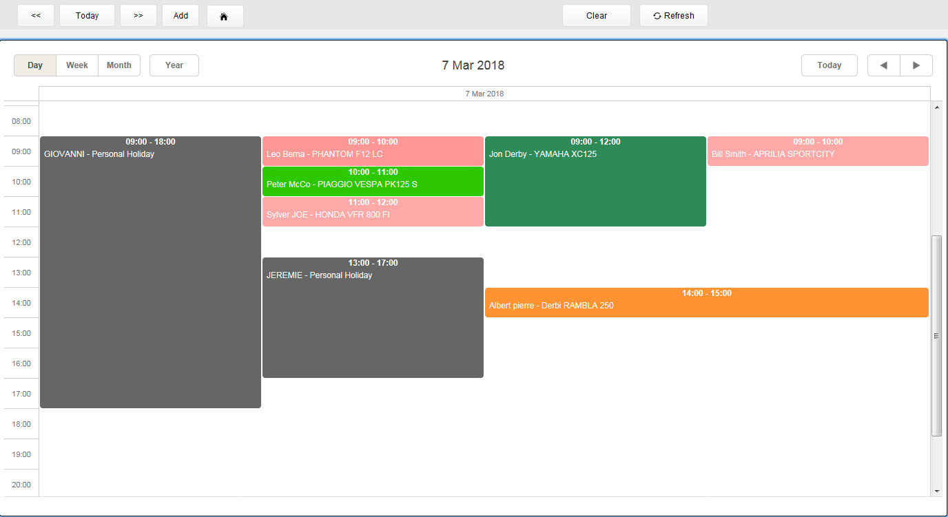Click the 08:00 time label
The width and height of the screenshot is (948, 517).
point(21,121)
